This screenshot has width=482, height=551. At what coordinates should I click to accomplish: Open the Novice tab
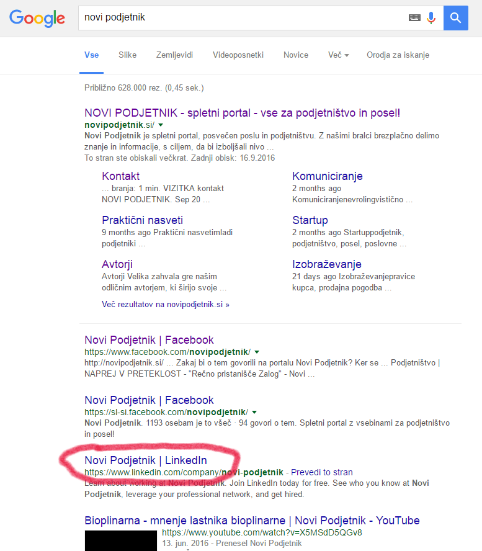point(296,55)
